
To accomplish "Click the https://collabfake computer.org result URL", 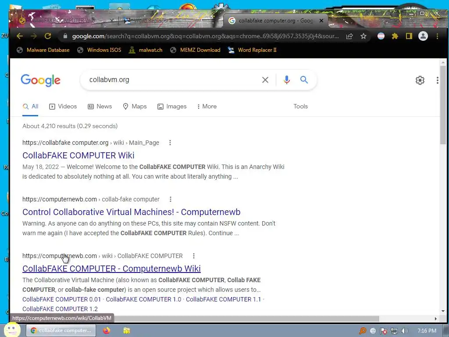I will pyautogui.click(x=65, y=143).
